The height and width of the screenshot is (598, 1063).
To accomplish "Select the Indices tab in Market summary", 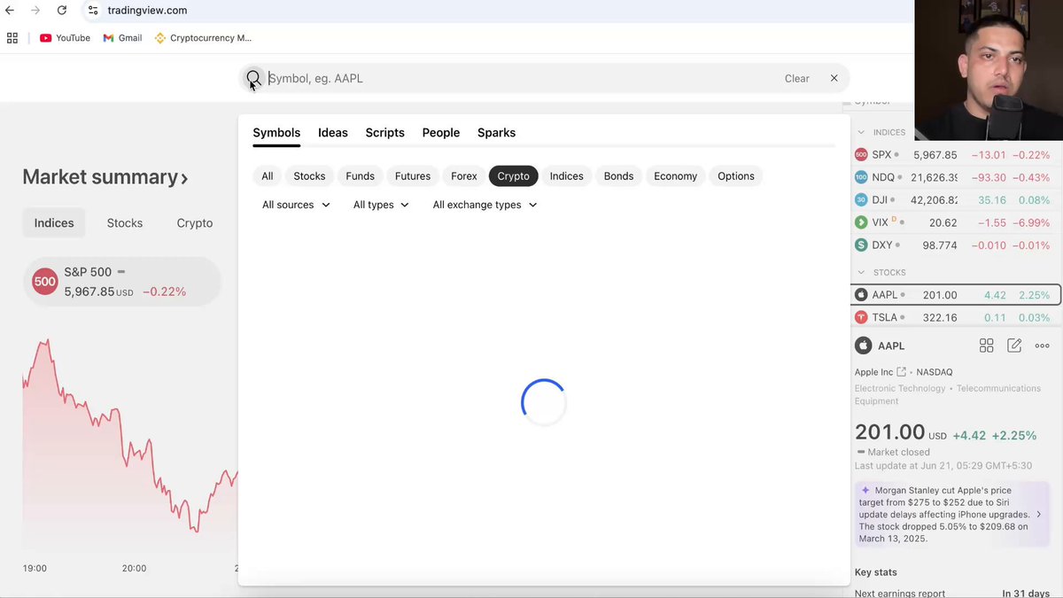I will [x=54, y=223].
